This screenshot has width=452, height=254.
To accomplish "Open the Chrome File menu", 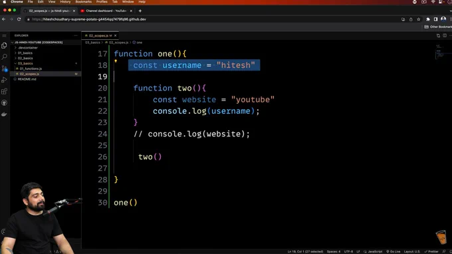I will click(x=31, y=2).
